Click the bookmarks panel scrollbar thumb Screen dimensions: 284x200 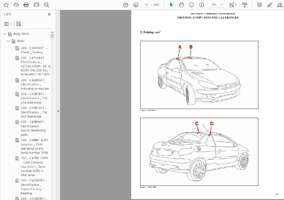[52, 36]
